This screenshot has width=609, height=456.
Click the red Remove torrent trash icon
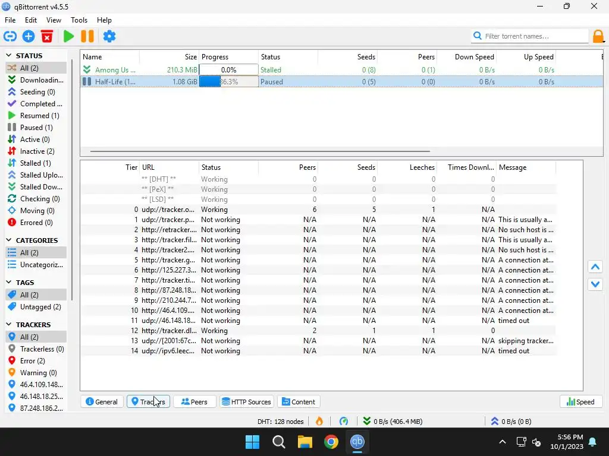point(47,36)
